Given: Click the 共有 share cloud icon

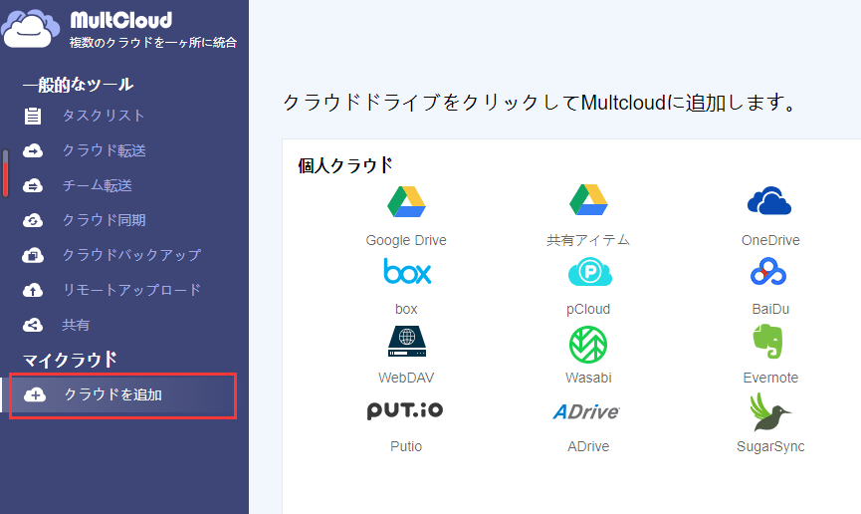Looking at the screenshot, I should point(33,325).
